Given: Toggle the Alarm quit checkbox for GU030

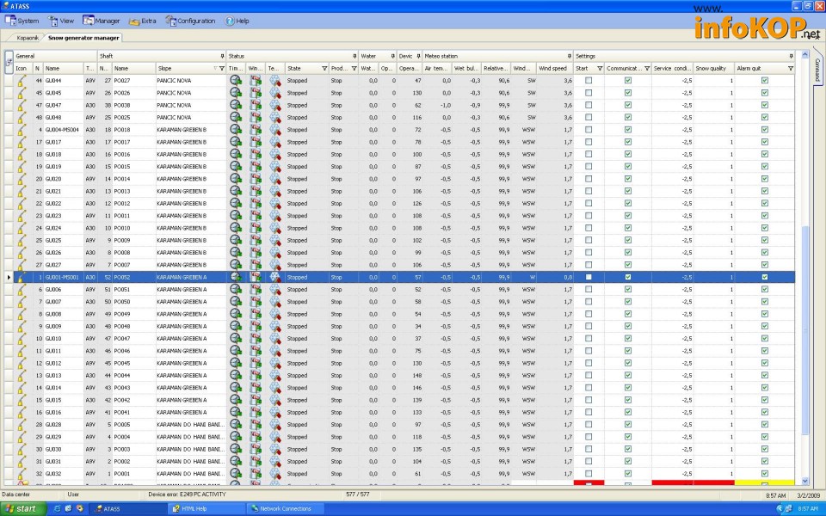Looking at the screenshot, I should click(765, 449).
